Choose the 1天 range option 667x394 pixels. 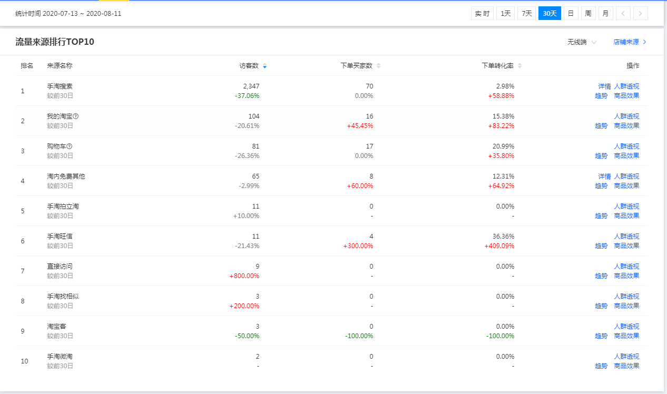click(x=506, y=14)
